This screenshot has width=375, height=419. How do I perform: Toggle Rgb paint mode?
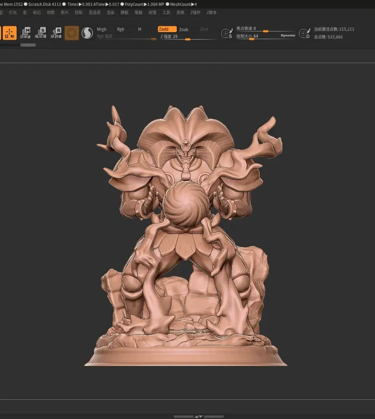coord(121,29)
